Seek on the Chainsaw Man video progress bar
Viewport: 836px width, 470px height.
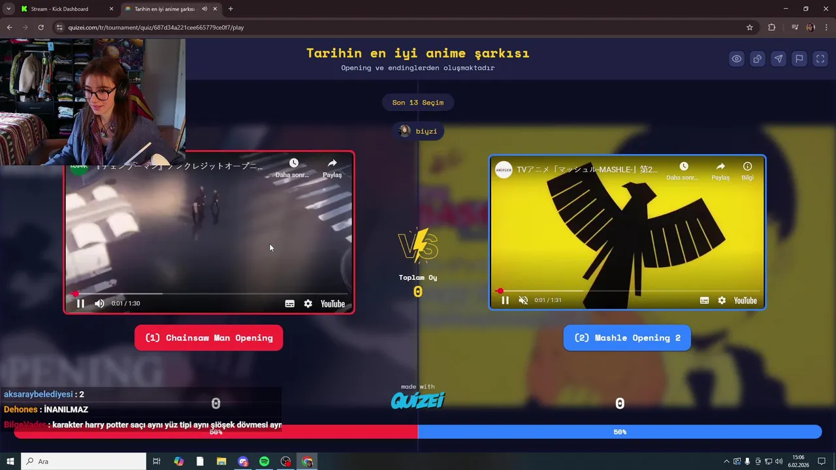(209, 294)
